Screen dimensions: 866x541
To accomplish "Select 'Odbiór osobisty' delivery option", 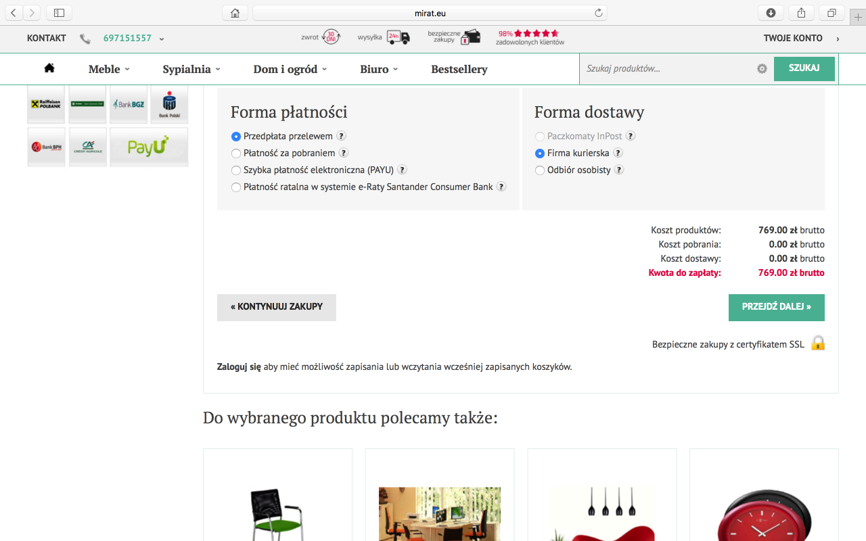I will pos(540,170).
